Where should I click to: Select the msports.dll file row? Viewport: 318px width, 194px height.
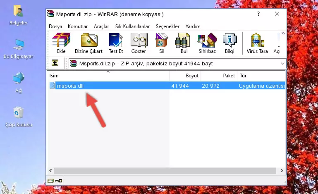pos(167,86)
